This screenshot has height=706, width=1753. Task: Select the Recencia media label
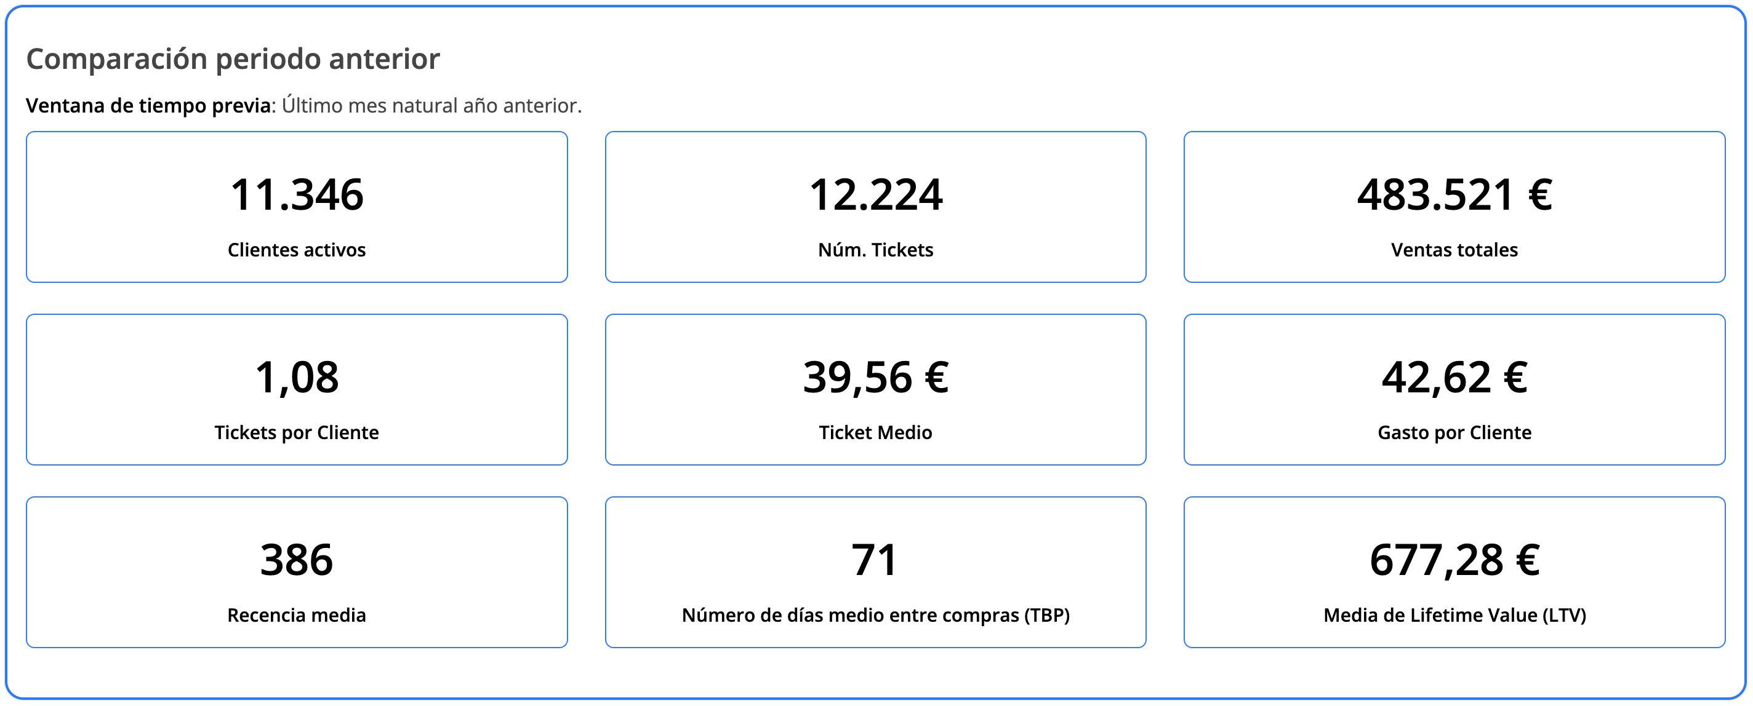tap(297, 615)
